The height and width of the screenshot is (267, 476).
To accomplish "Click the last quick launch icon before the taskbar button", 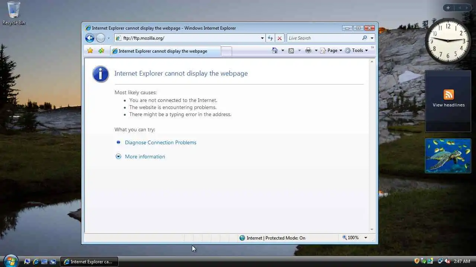I will coord(53,261).
